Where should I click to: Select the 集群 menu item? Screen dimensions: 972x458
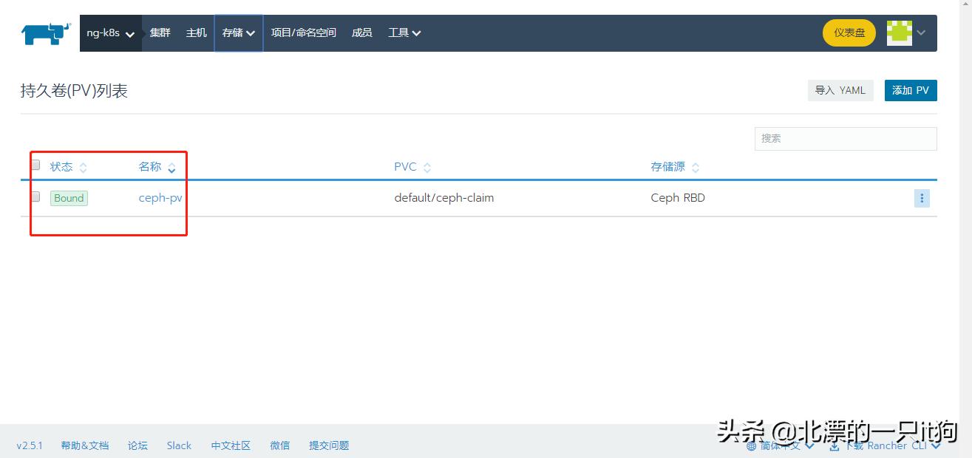click(160, 33)
